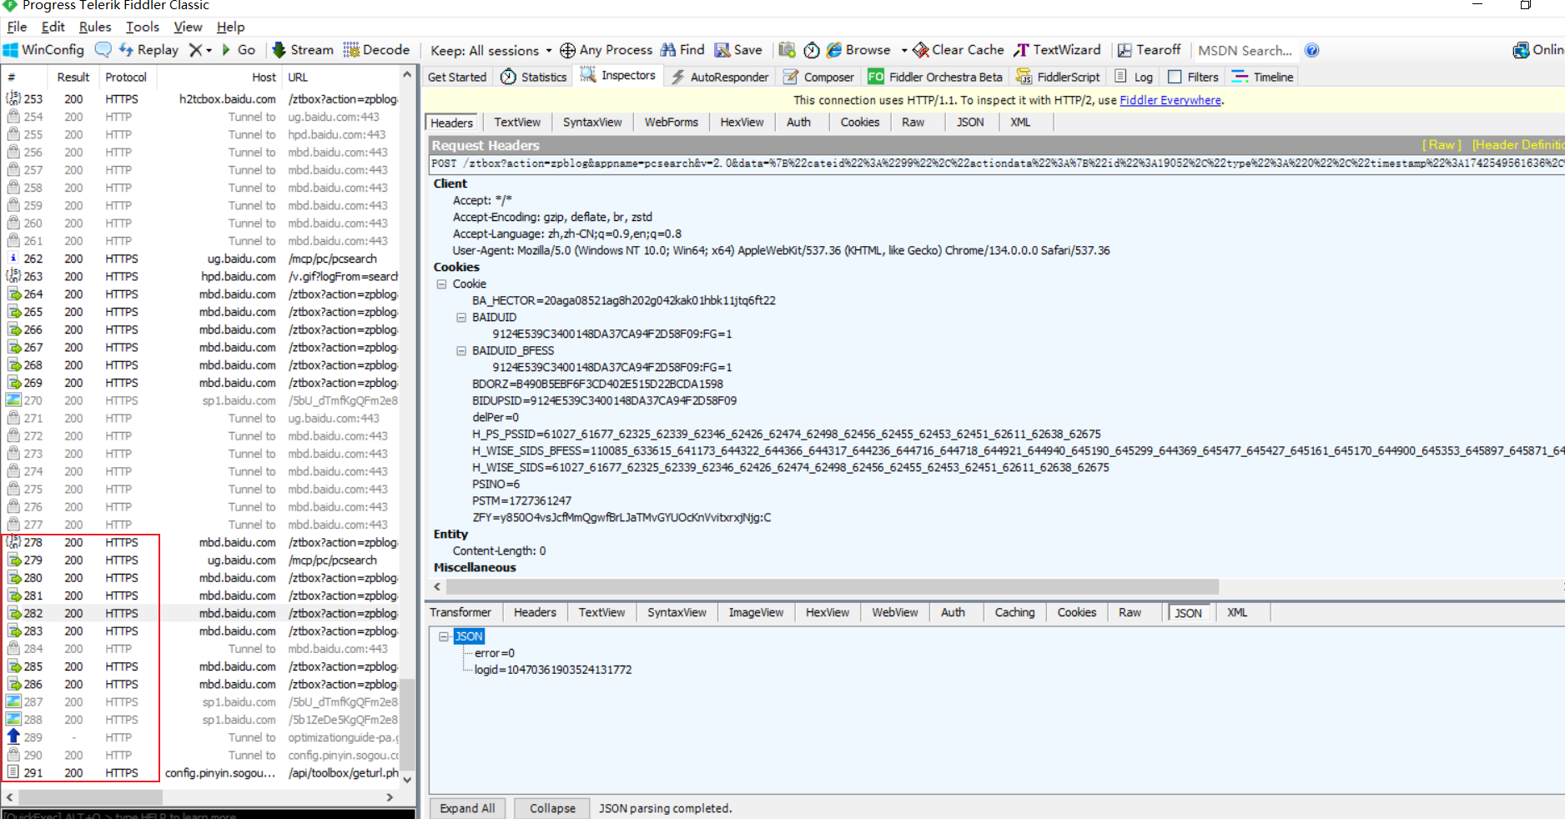This screenshot has width=1565, height=819.
Task: Click the comment bubble icon in toolbar
Action: (103, 50)
